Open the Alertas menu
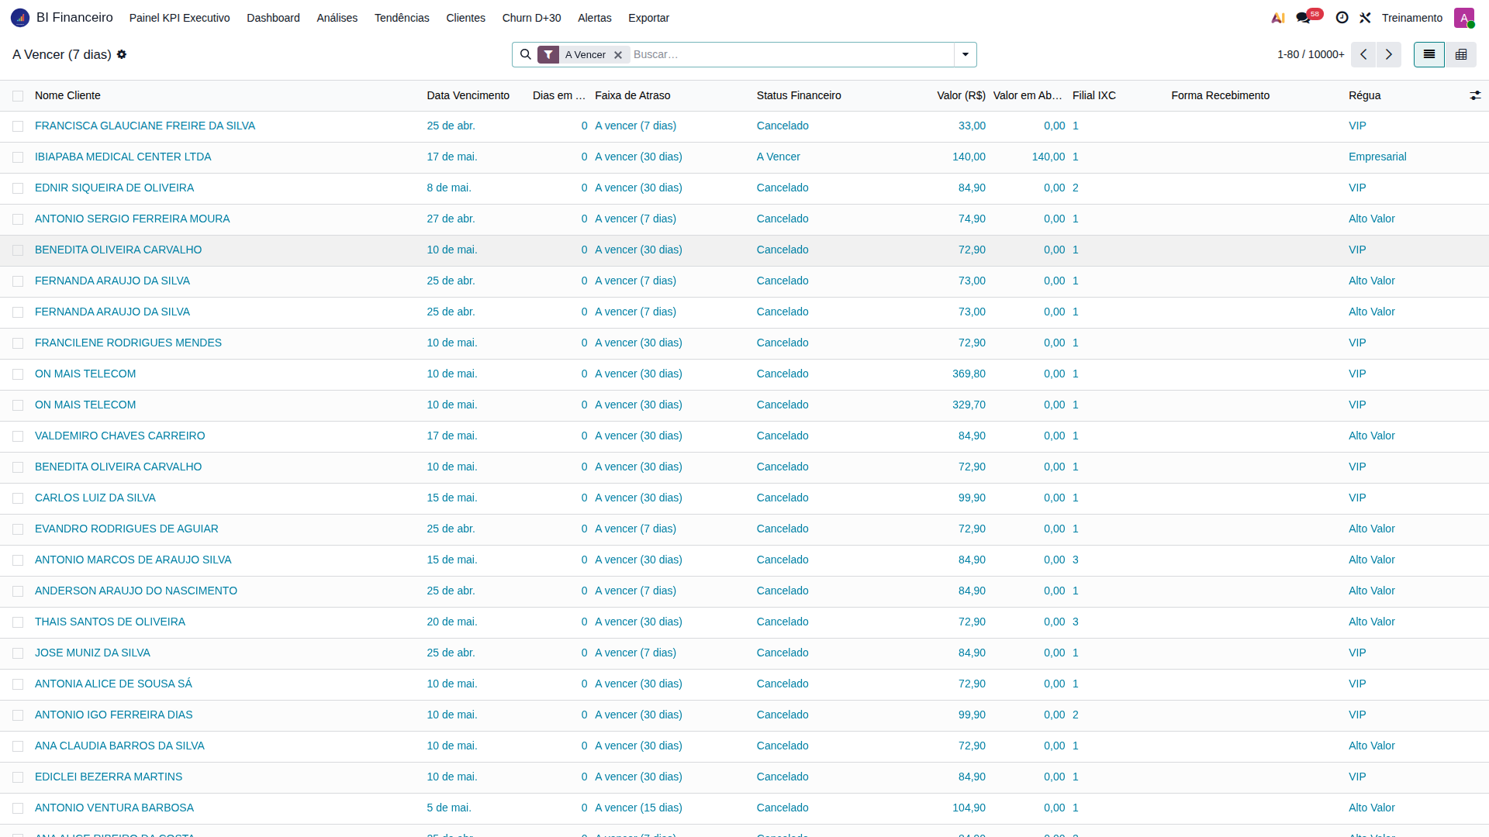 pyautogui.click(x=595, y=18)
